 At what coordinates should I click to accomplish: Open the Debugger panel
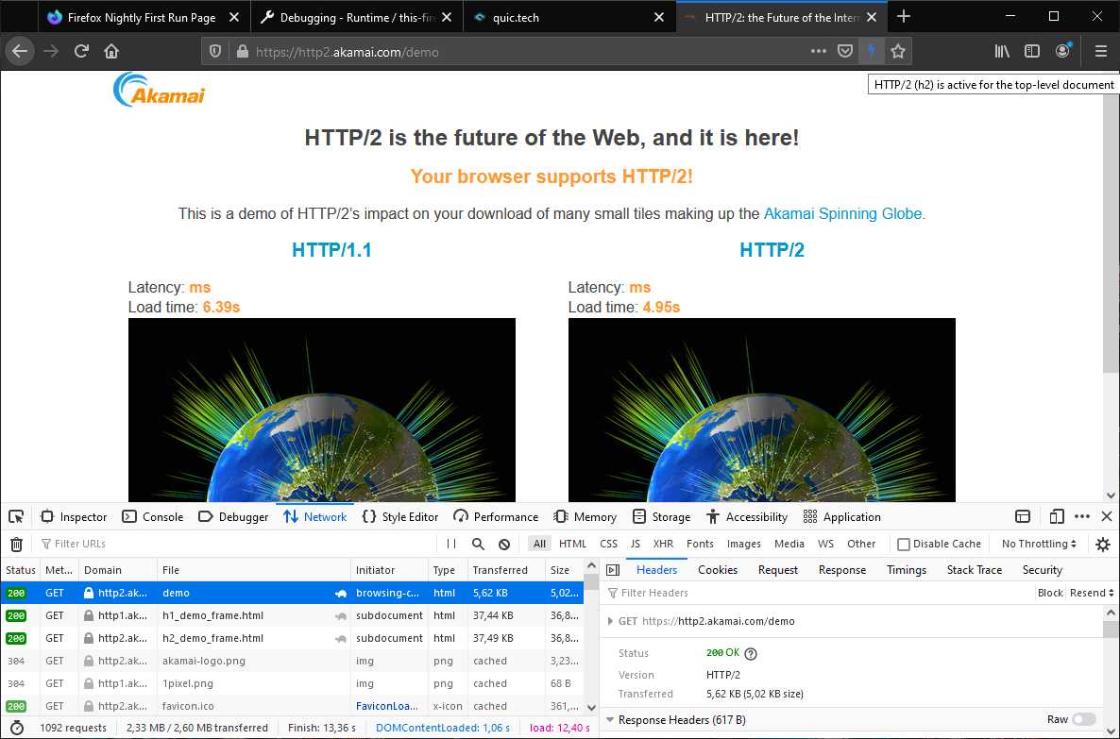(233, 517)
